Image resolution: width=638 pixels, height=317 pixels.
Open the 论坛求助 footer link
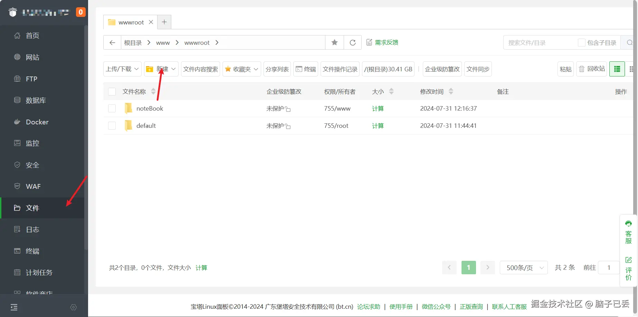tap(369, 307)
